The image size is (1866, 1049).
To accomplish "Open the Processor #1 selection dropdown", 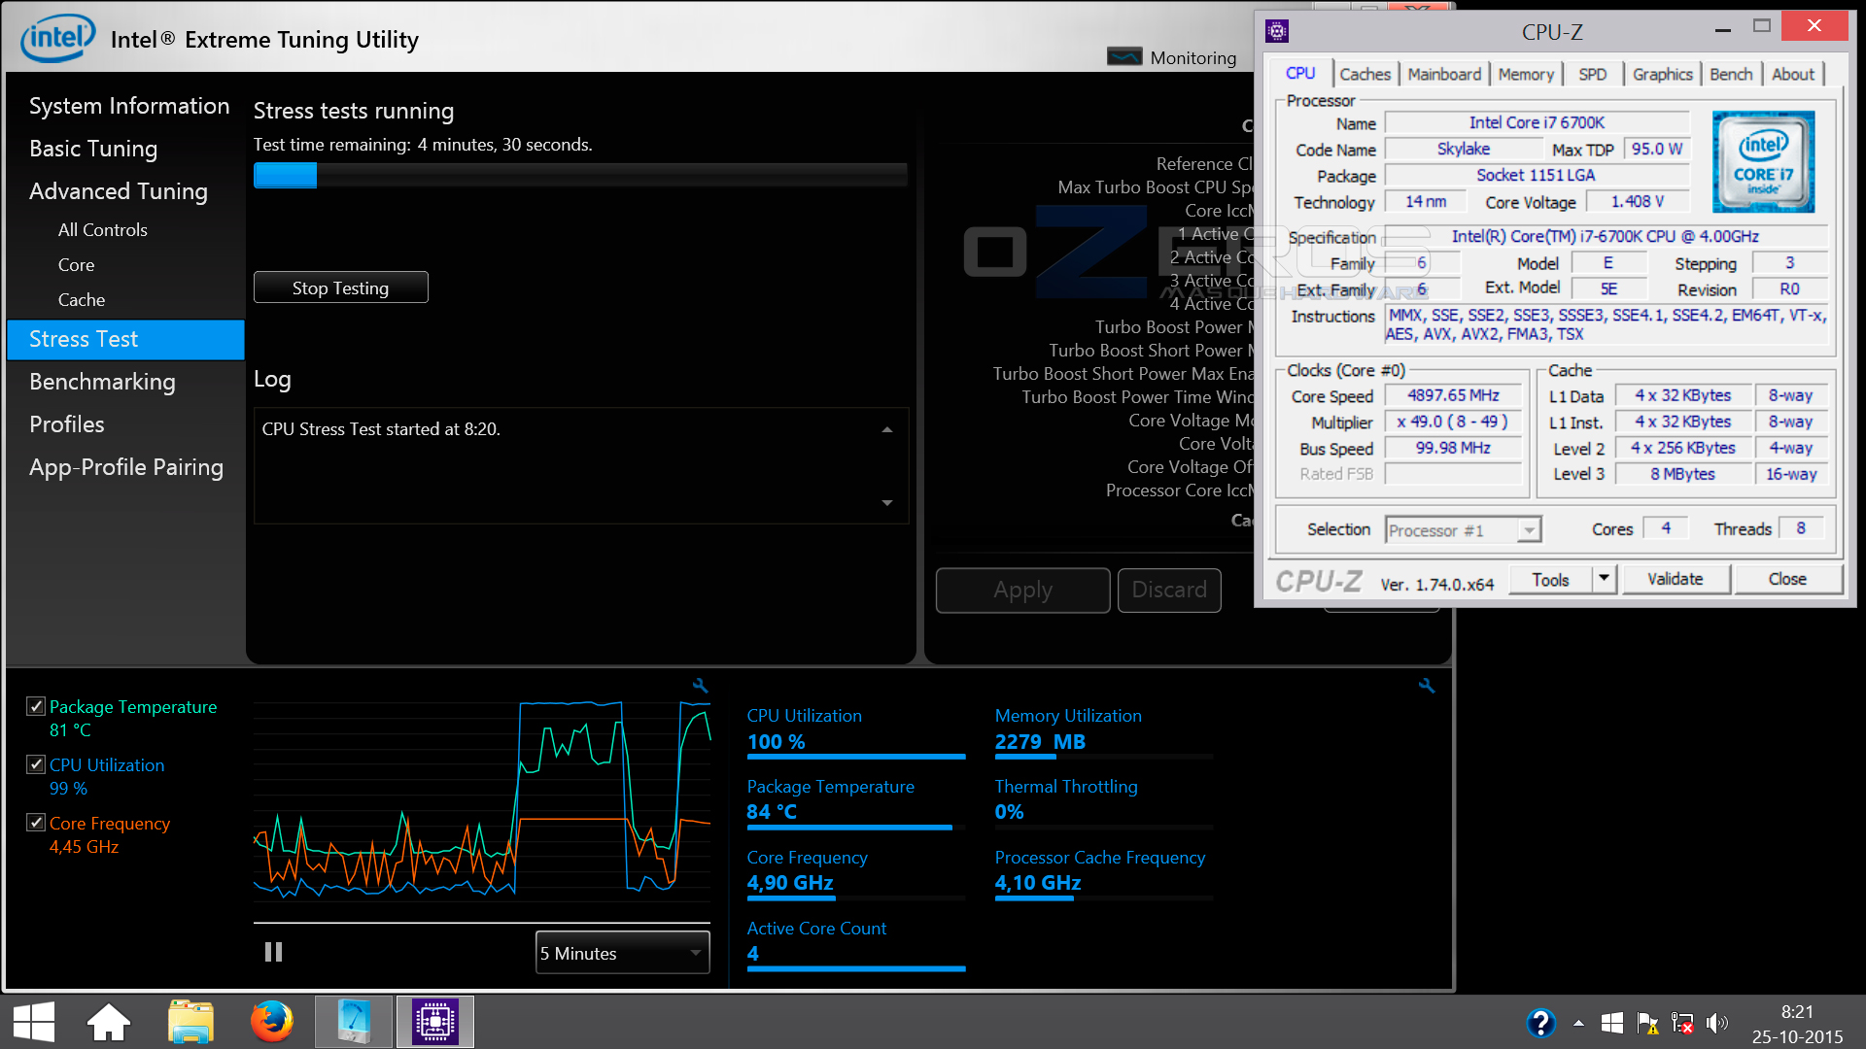I will tap(1463, 529).
